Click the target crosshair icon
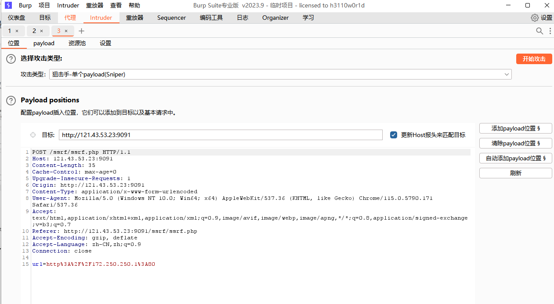Viewport: 554px width, 304px height. pos(33,135)
